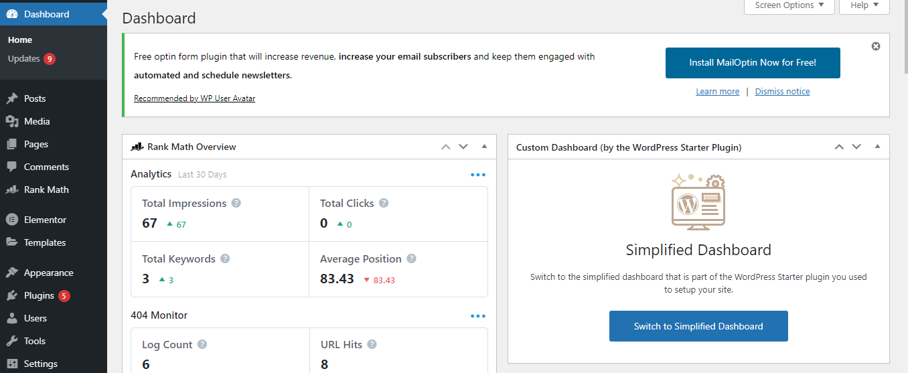Screen dimensions: 908x373
Task: Click help icon next to Log Count
Action: (x=202, y=344)
